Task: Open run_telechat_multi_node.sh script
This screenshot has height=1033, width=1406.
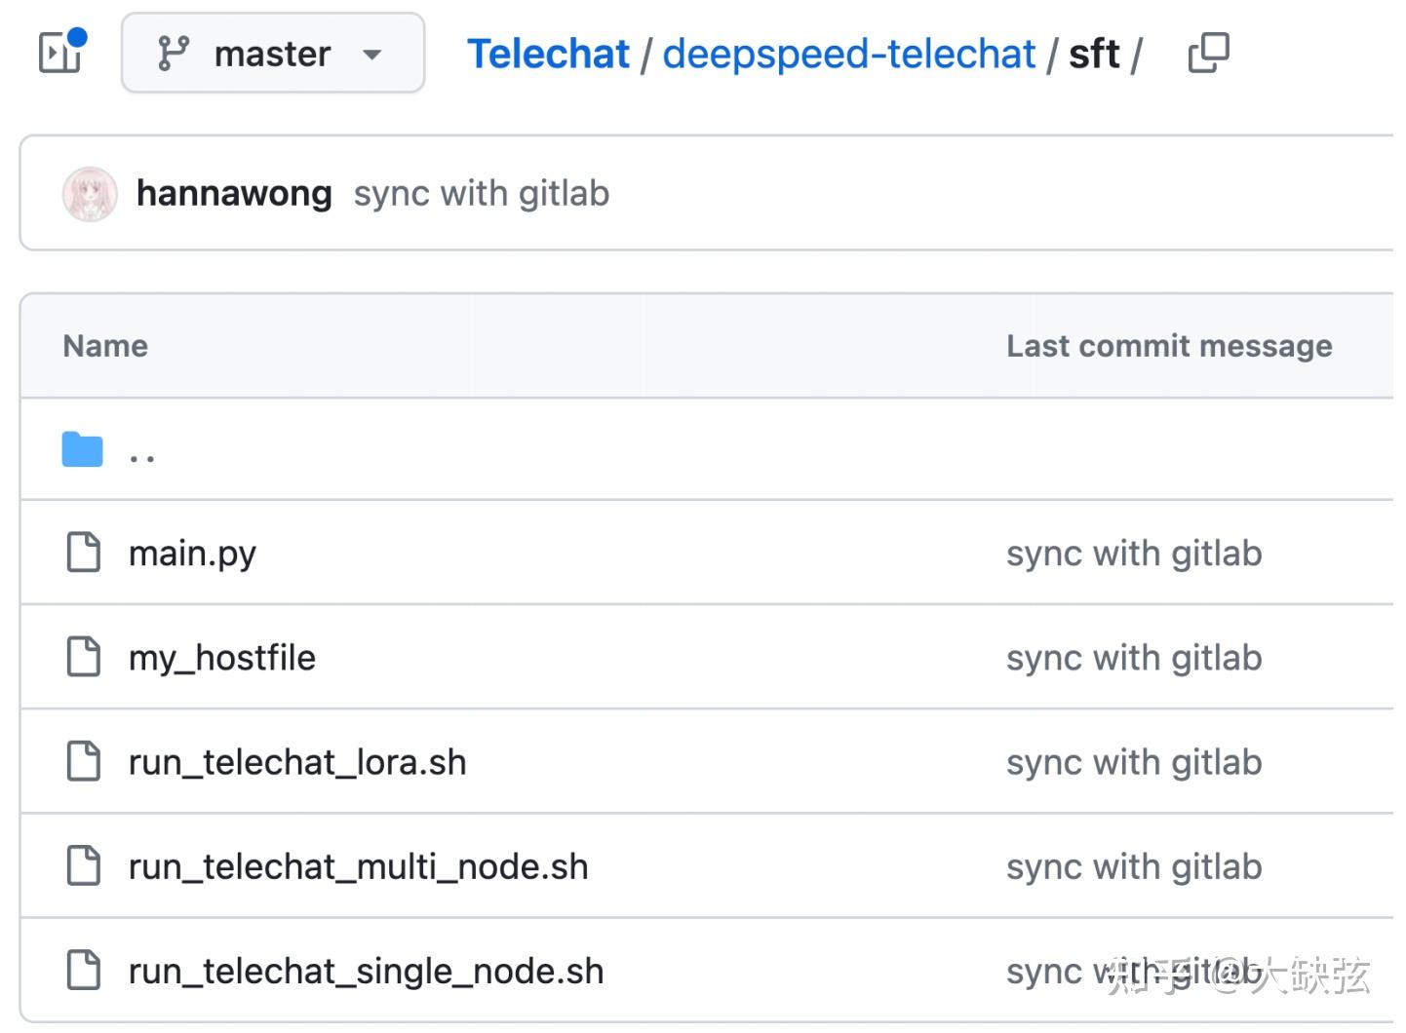Action: pyautogui.click(x=358, y=866)
